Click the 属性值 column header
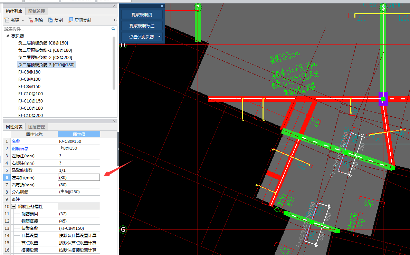410x255 pixels. 79,134
